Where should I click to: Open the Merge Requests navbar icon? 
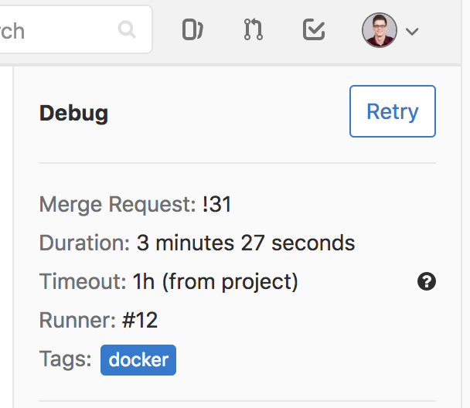point(253,30)
